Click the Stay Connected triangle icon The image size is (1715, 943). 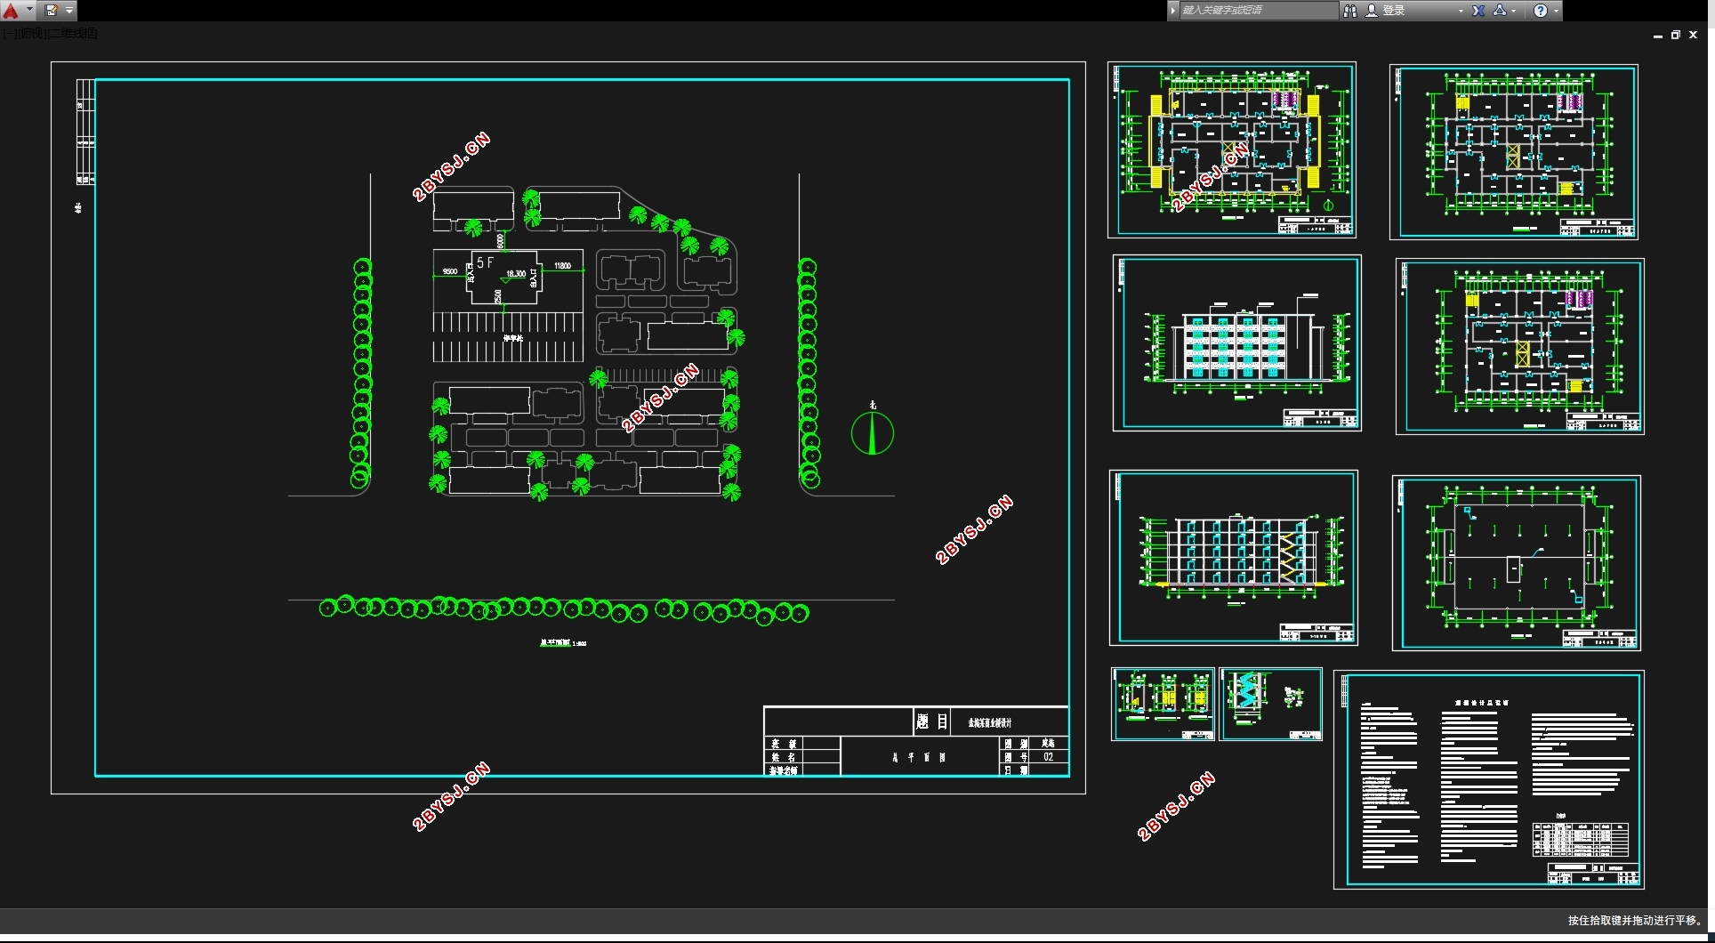(1500, 11)
